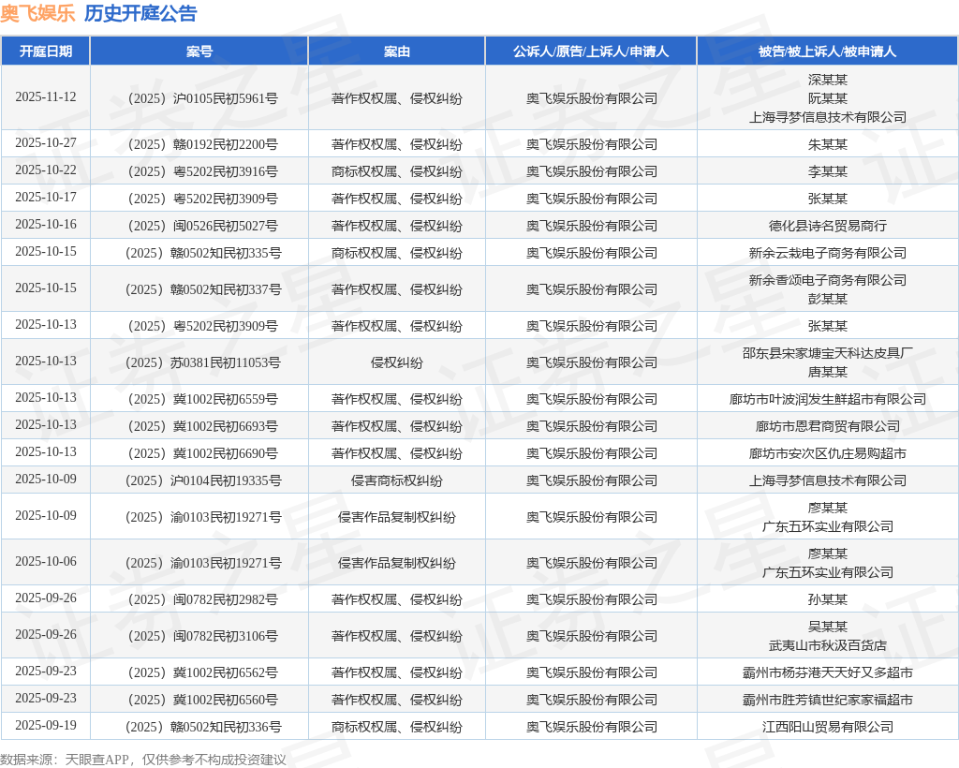Click the 侵权纠纷 cause in 苏0381 row
Image resolution: width=959 pixels, height=768 pixels.
click(x=397, y=362)
